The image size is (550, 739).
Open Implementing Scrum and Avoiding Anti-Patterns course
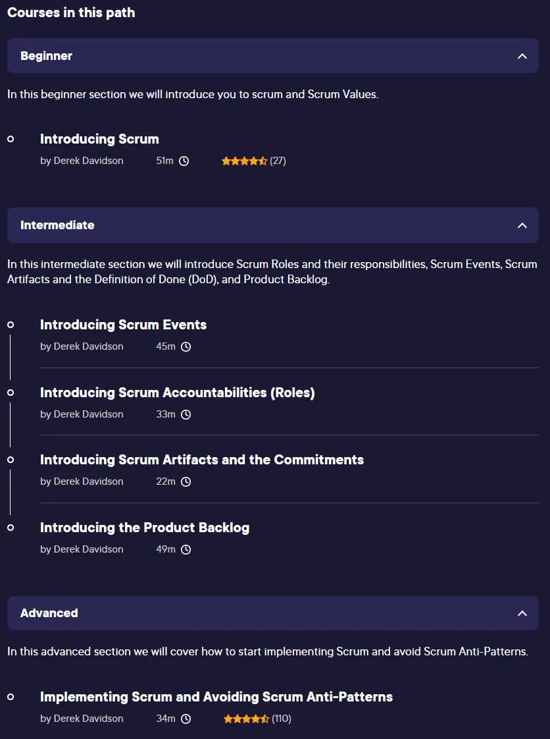pyautogui.click(x=216, y=697)
